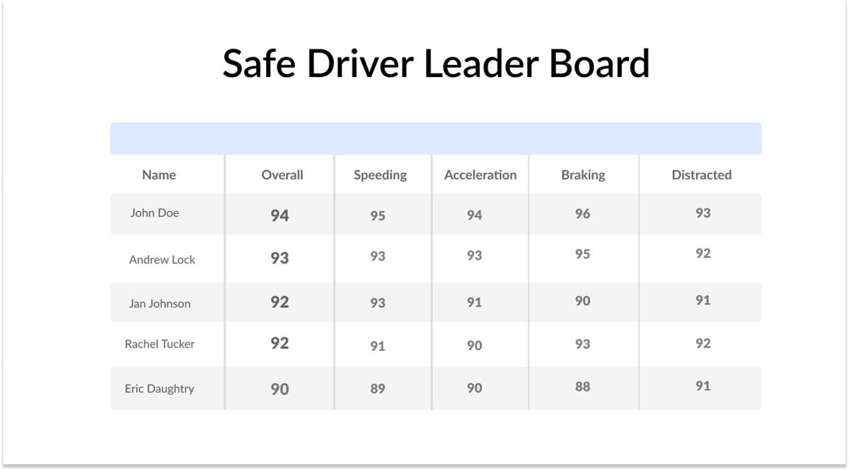Screen dimensions: 849x469
Task: Click the Safe Driver Leader Board title
Action: (x=436, y=64)
